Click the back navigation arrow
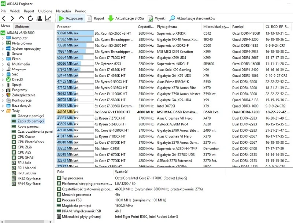This screenshot has height=223, width=293. [4, 18]
